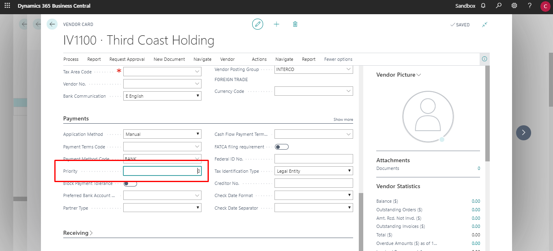This screenshot has width=553, height=251.
Task: Open the search magnifier icon
Action: [x=499, y=6]
